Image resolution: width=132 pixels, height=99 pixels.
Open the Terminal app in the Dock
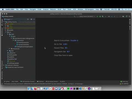77,89
